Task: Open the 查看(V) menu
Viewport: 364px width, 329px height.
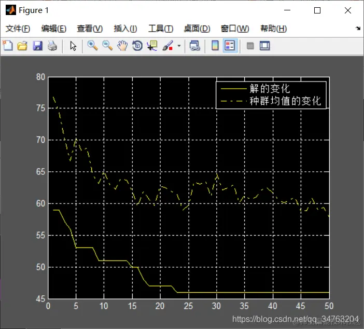Action: tap(90, 29)
